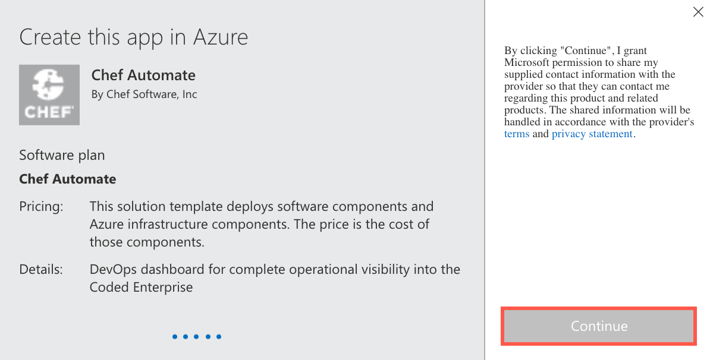Click the "By Chef Software, Inc" publisher text
710x360 pixels.
[x=144, y=94]
